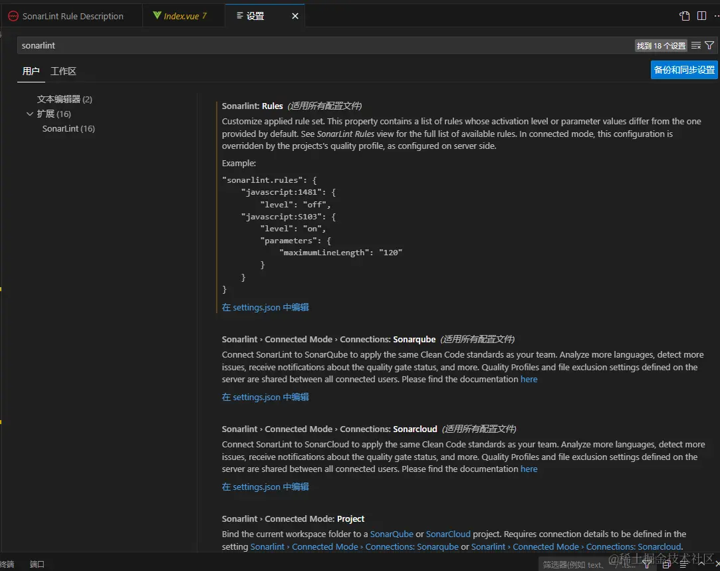Click the Connections: Sonarcloud setting title

point(329,429)
